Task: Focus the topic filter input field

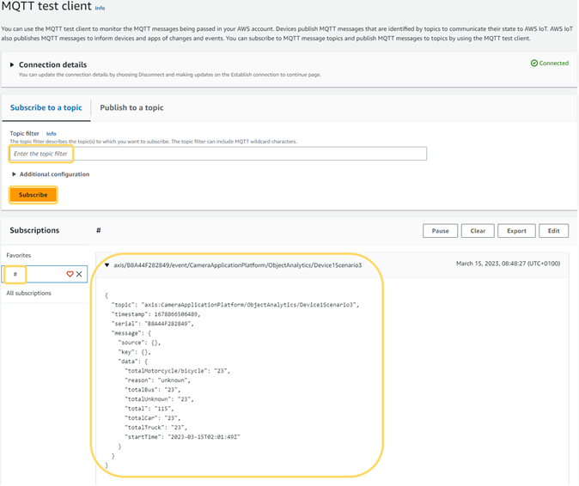Action: (218, 154)
